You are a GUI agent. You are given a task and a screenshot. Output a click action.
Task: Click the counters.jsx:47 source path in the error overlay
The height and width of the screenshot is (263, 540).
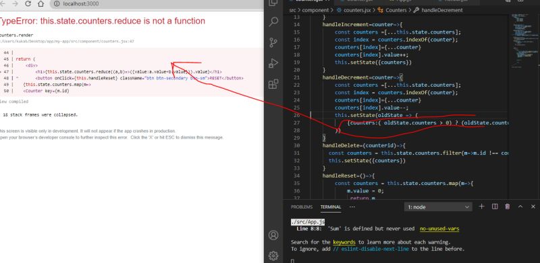click(x=67, y=41)
